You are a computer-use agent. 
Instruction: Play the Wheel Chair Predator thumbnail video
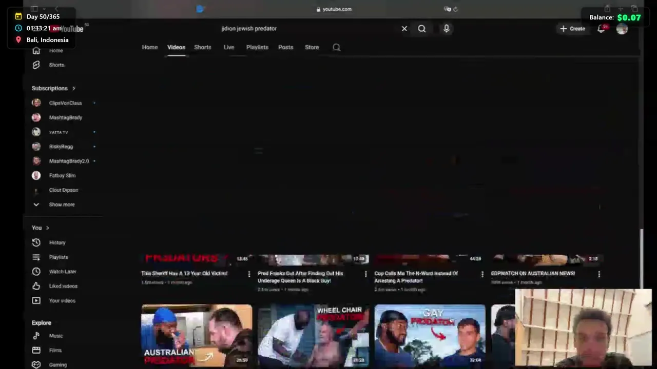313,336
